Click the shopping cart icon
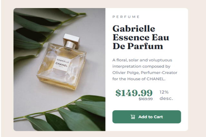This screenshot has width=206, height=137. 133,117
